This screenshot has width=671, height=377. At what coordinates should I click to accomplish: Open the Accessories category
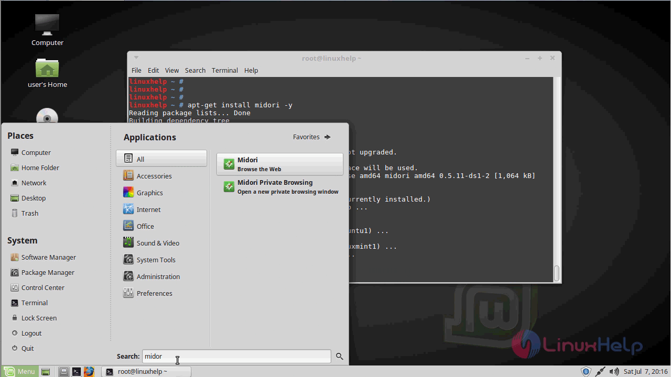click(x=161, y=176)
